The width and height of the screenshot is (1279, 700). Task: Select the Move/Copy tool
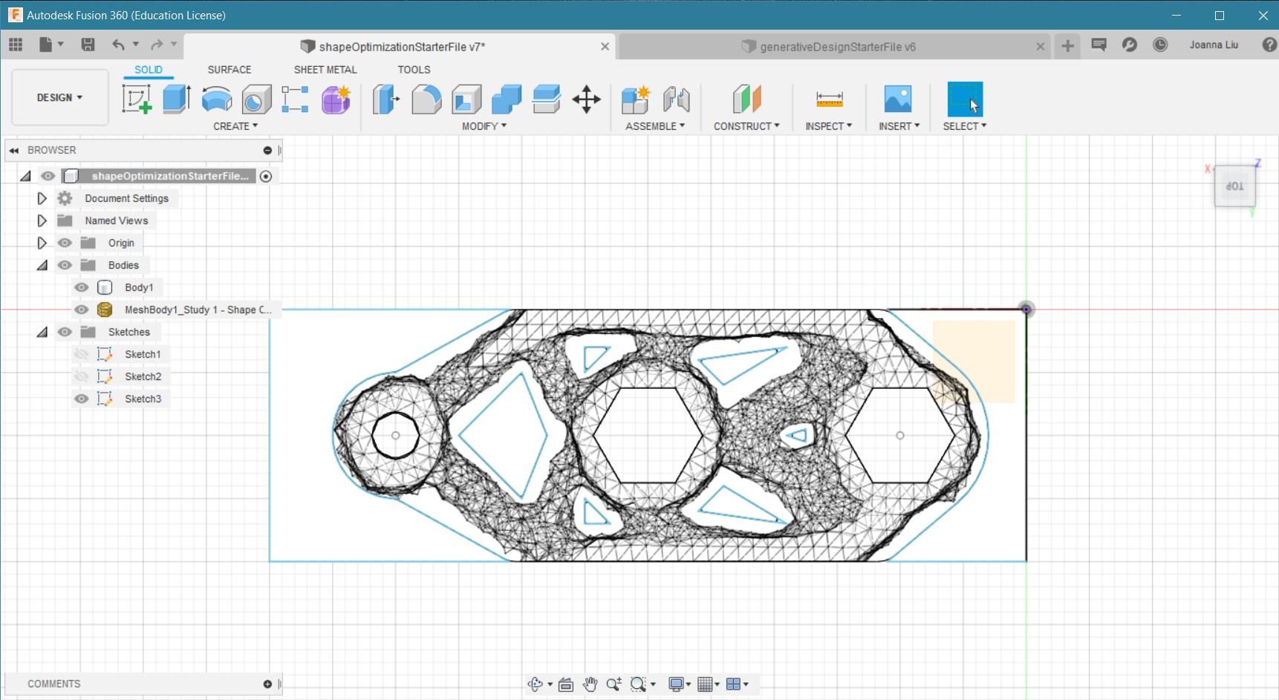[587, 99]
